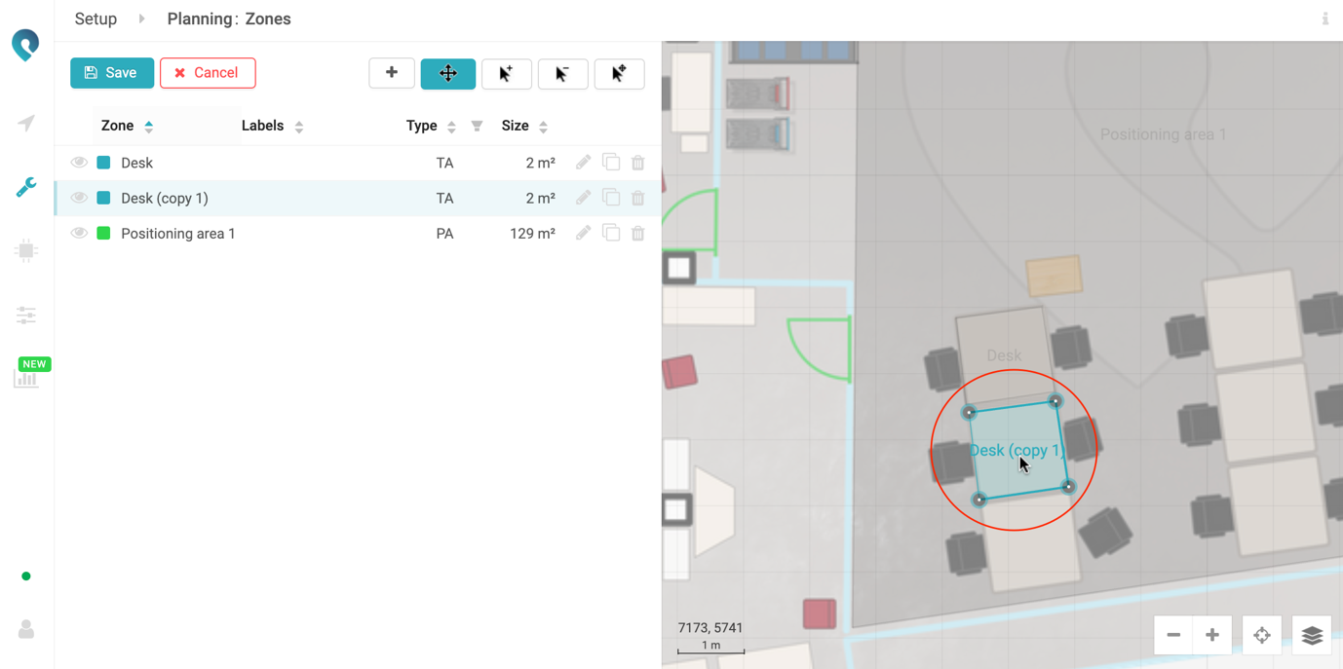1343x669 pixels.
Task: Save the zone changes
Action: tap(112, 73)
